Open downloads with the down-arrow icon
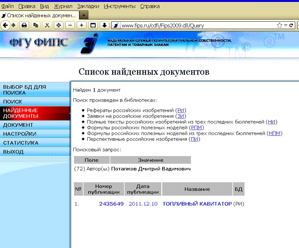299x248 pixels. tap(104, 25)
